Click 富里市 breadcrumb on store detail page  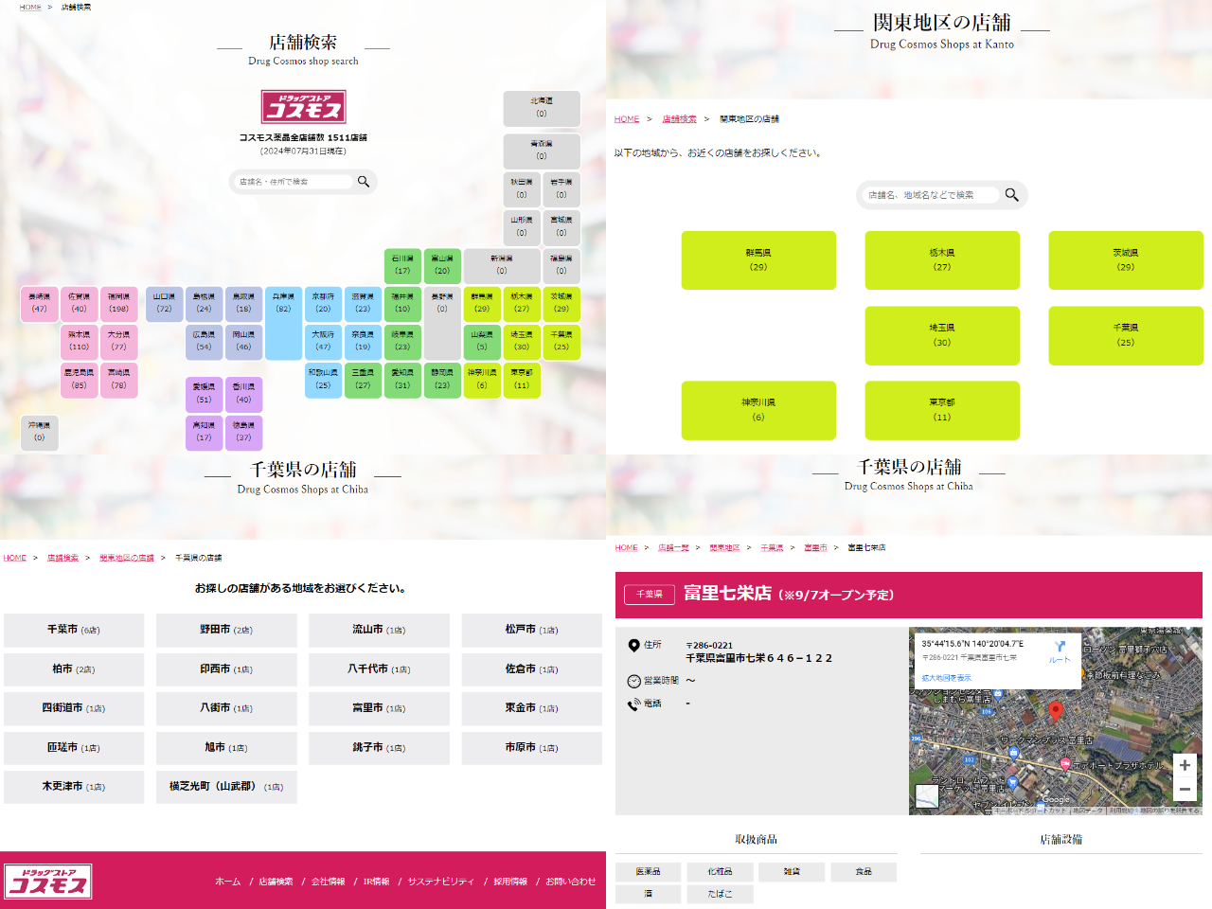(815, 548)
